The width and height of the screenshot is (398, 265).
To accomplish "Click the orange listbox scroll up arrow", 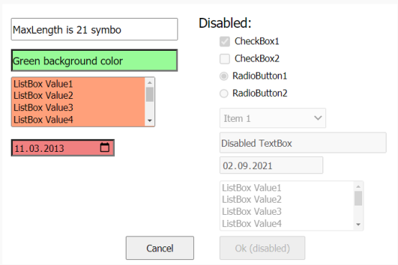I will point(149,83).
